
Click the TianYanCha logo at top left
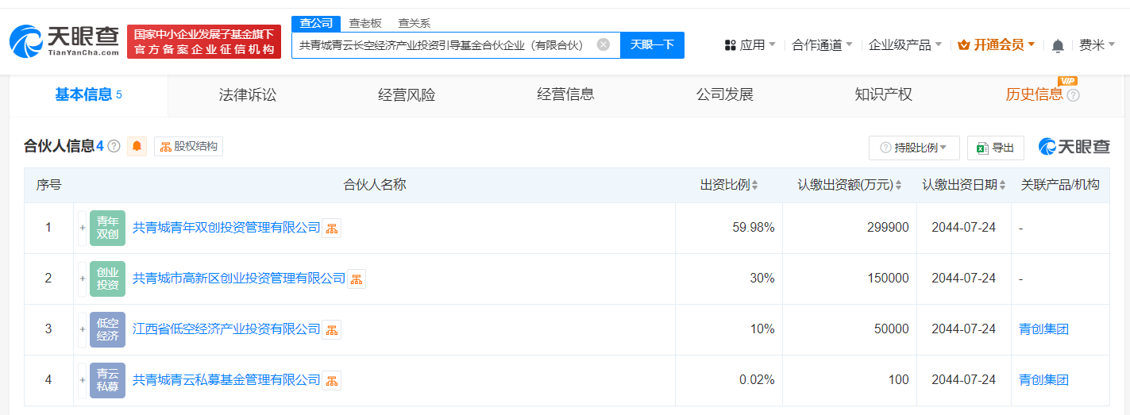[x=64, y=41]
